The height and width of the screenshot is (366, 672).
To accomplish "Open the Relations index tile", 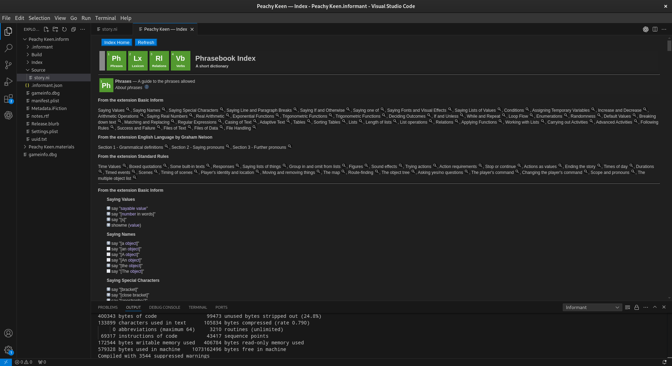I will (159, 61).
